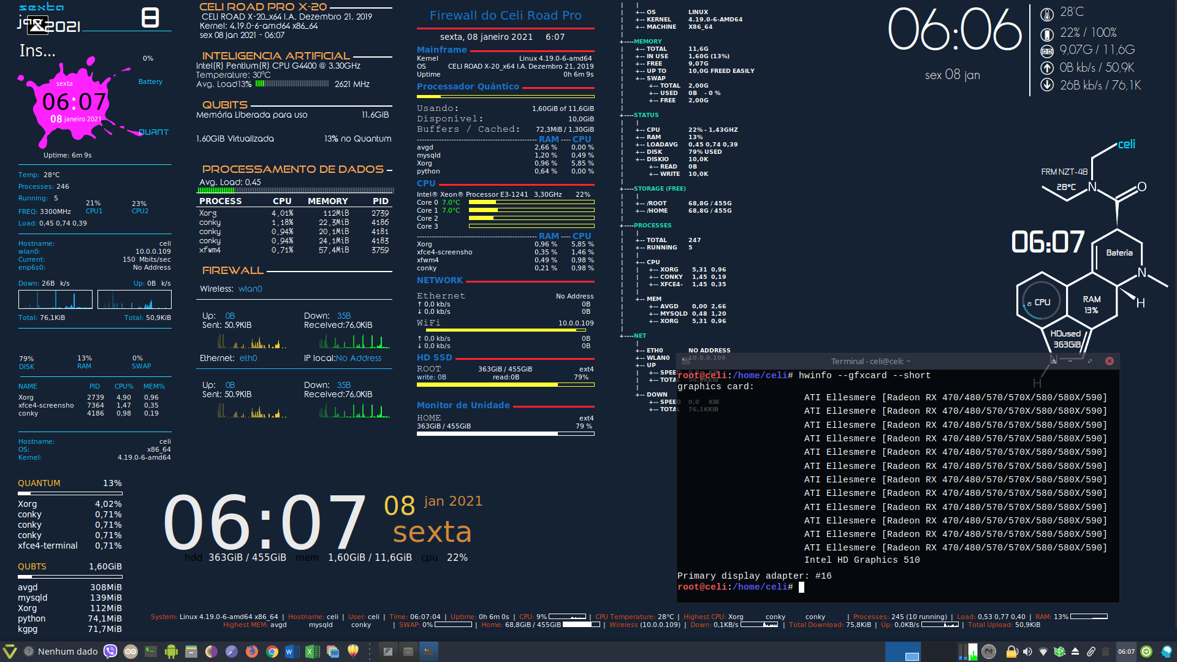Open the main application menu at panel start
The height and width of the screenshot is (662, 1177).
(x=10, y=652)
